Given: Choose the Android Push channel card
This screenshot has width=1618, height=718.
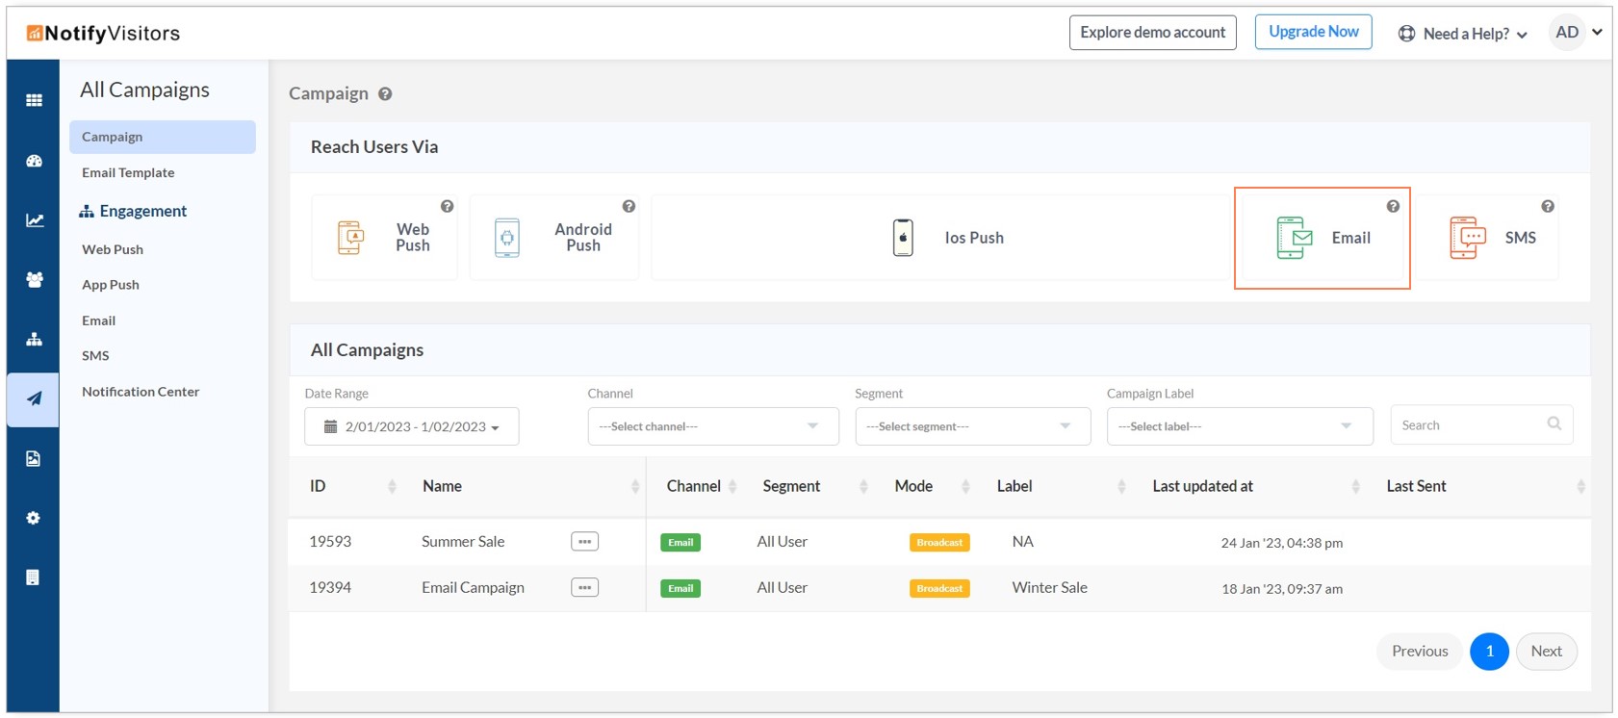Looking at the screenshot, I should click(x=554, y=238).
